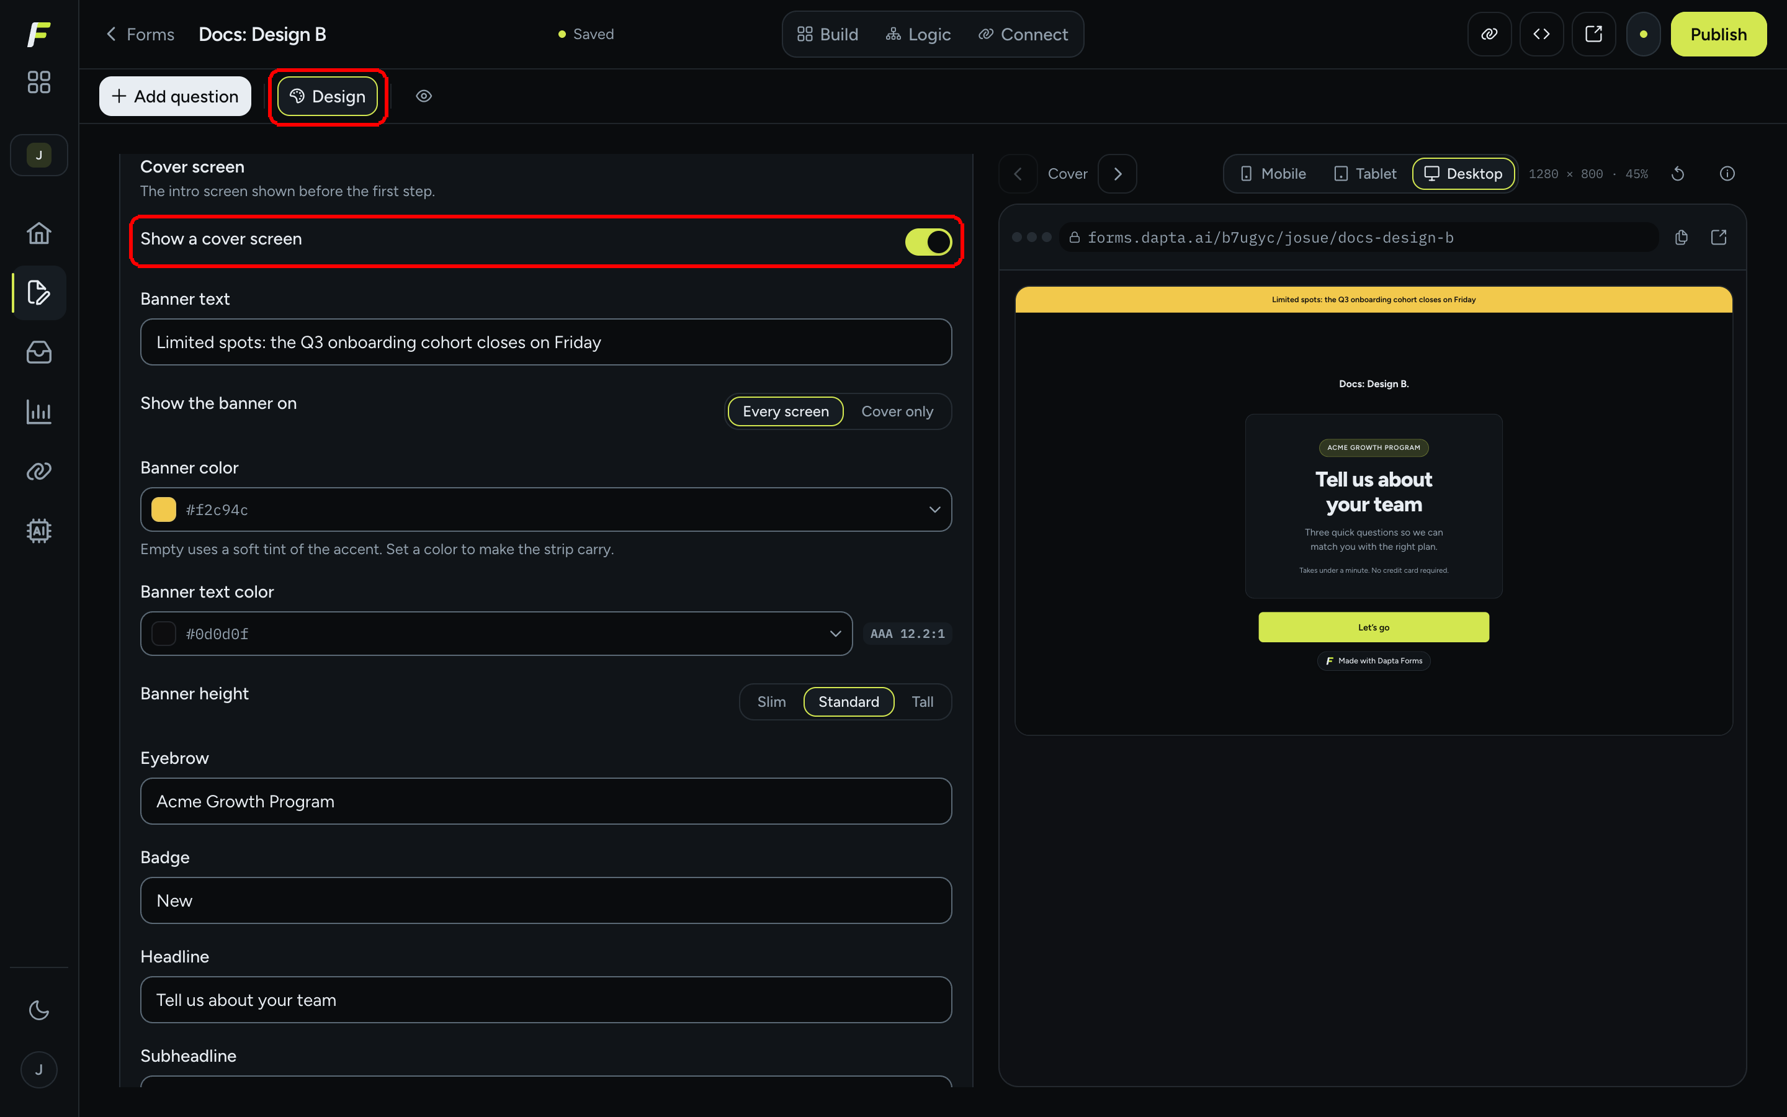The width and height of the screenshot is (1787, 1117).
Task: Toggle the Show a cover screen switch
Action: coord(928,241)
